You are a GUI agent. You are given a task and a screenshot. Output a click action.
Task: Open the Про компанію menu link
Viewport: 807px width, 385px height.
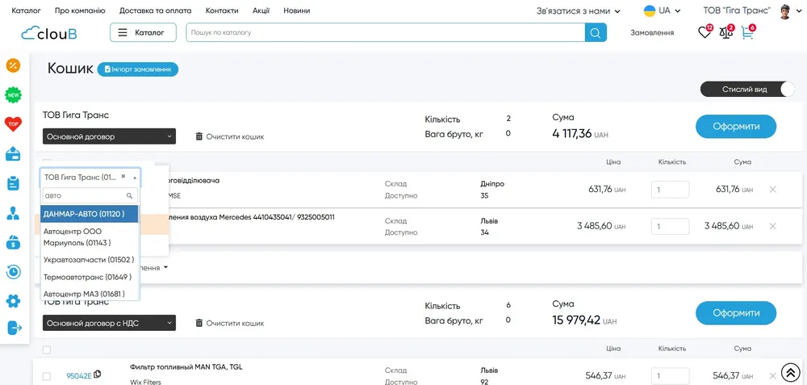80,10
